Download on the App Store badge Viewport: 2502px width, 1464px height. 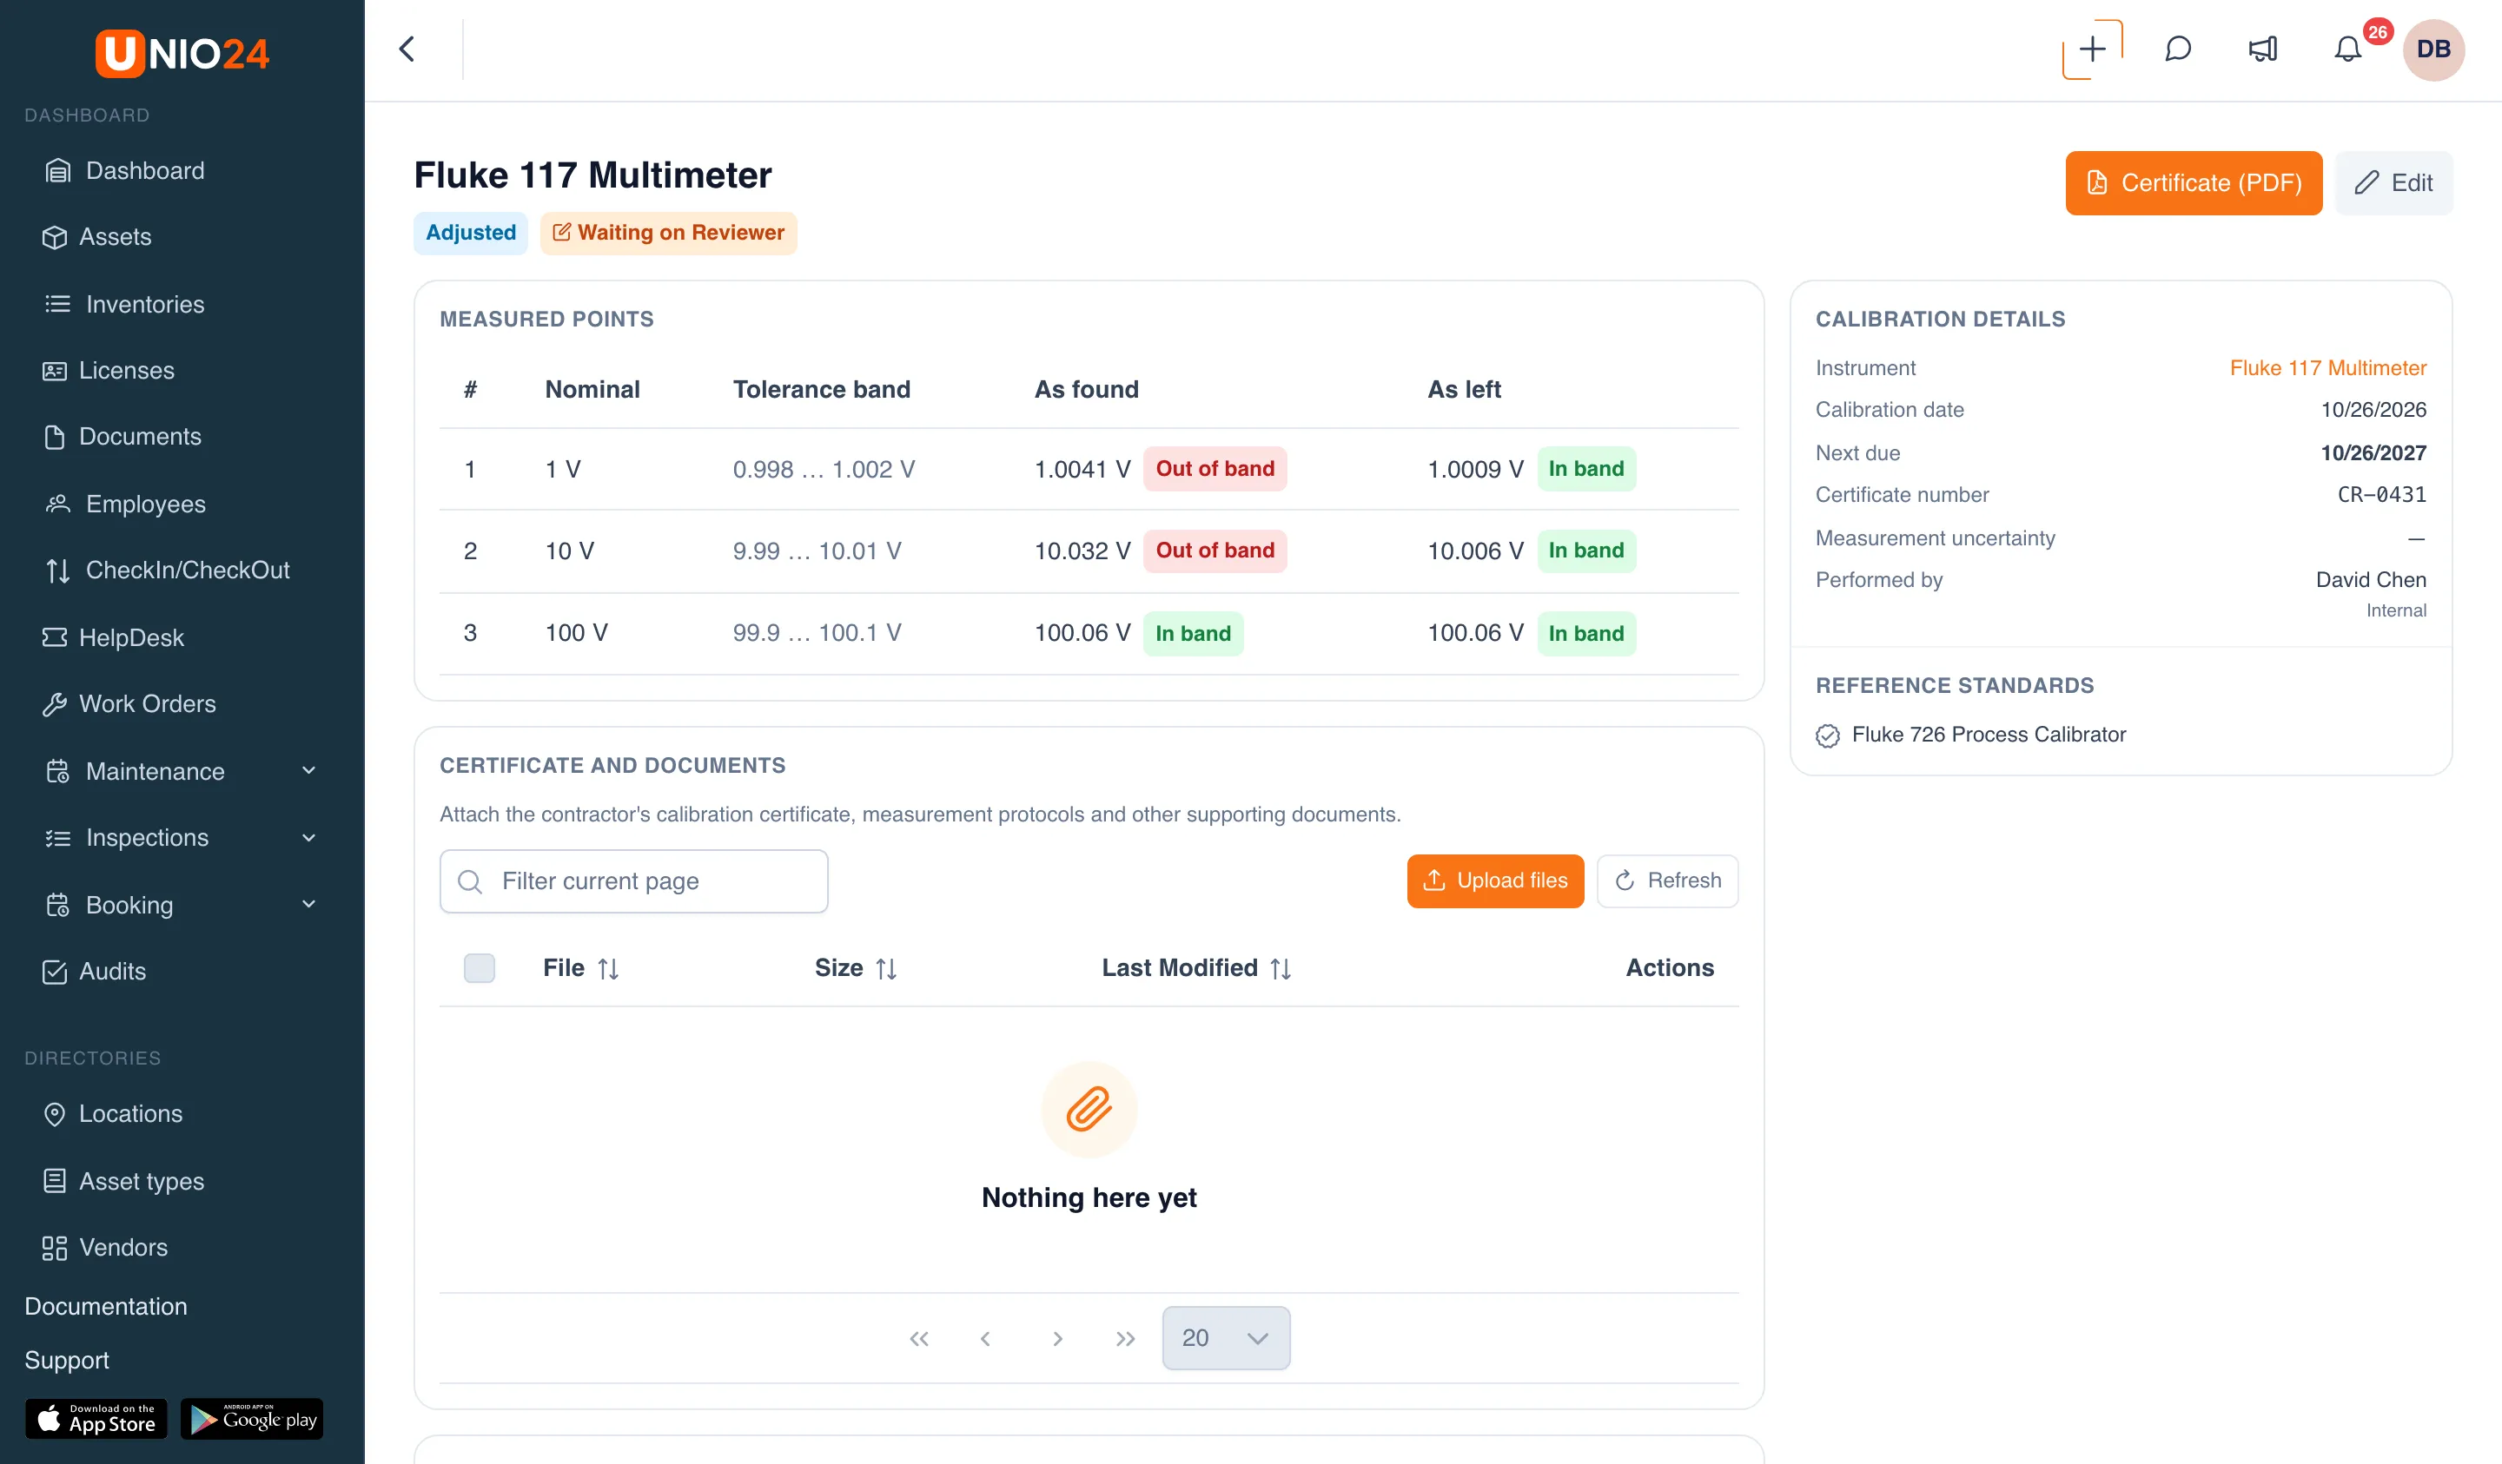pyautogui.click(x=96, y=1420)
